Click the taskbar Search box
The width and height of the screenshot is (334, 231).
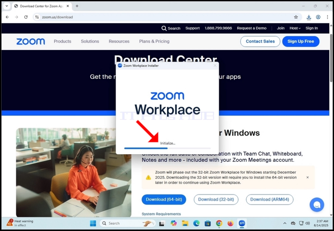[127, 223]
